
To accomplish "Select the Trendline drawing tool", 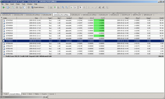I will pos(96,7).
